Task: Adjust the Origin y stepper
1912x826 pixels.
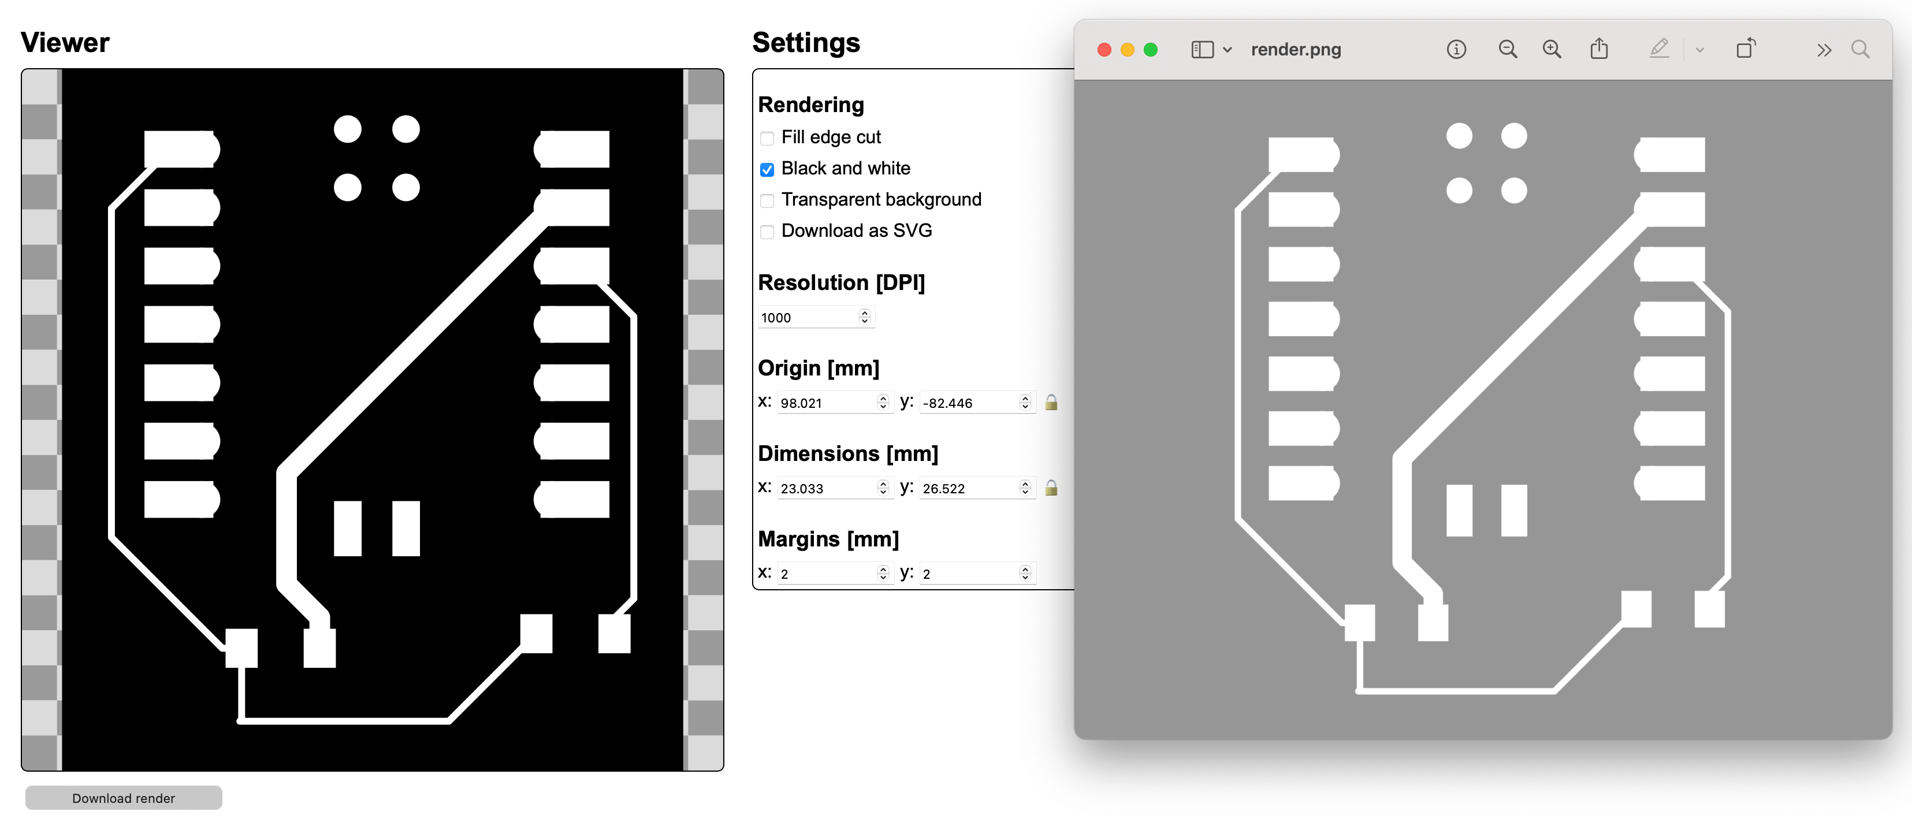Action: point(1025,403)
